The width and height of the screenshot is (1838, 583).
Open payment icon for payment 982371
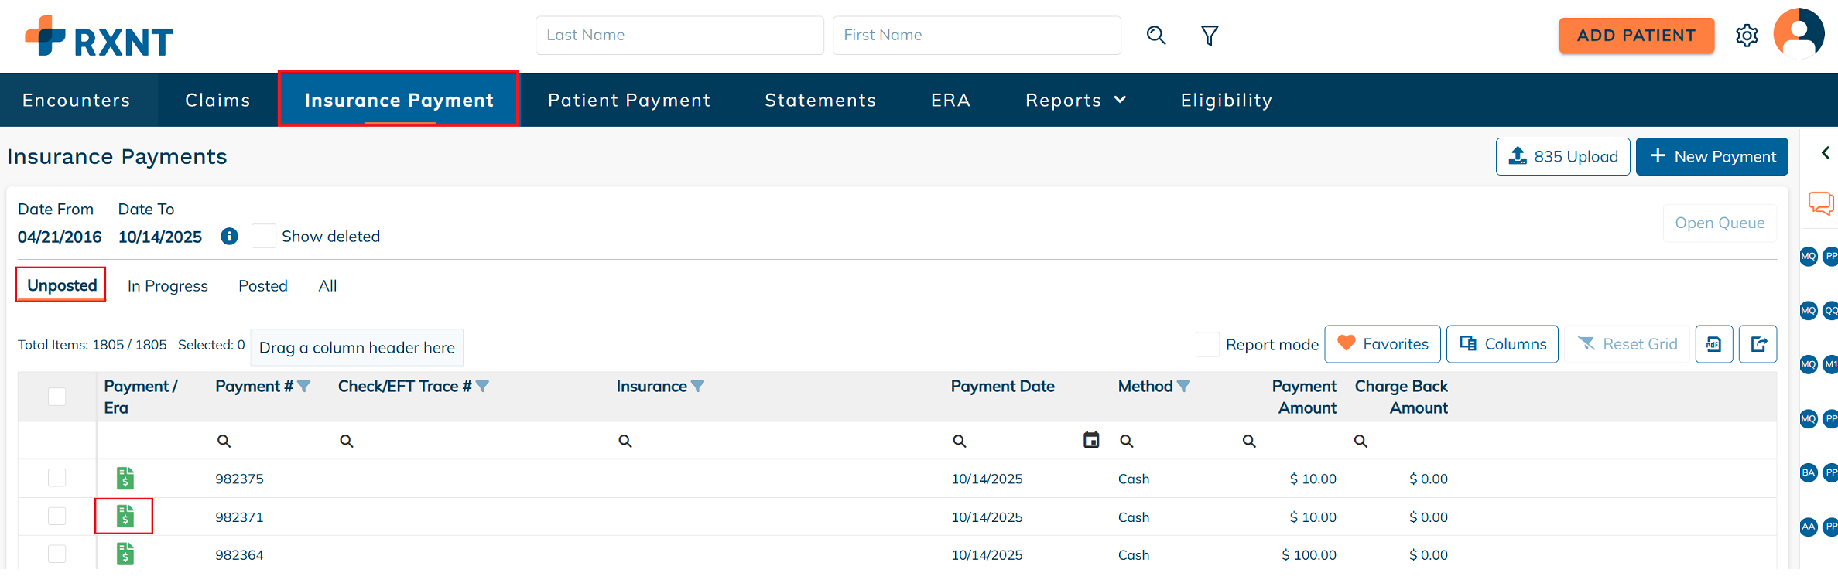point(125,516)
